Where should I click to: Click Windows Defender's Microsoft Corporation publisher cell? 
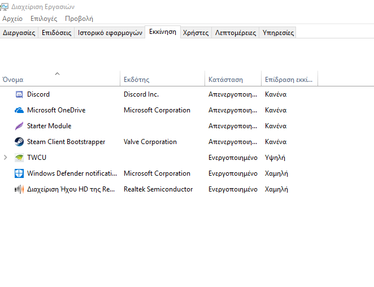[157, 173]
